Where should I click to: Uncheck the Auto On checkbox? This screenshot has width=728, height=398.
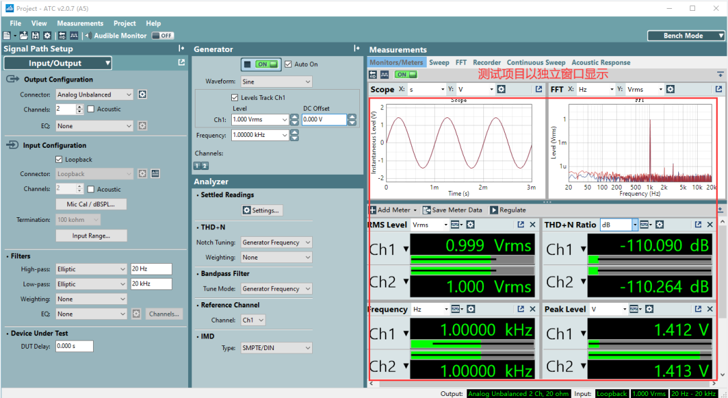pos(289,64)
